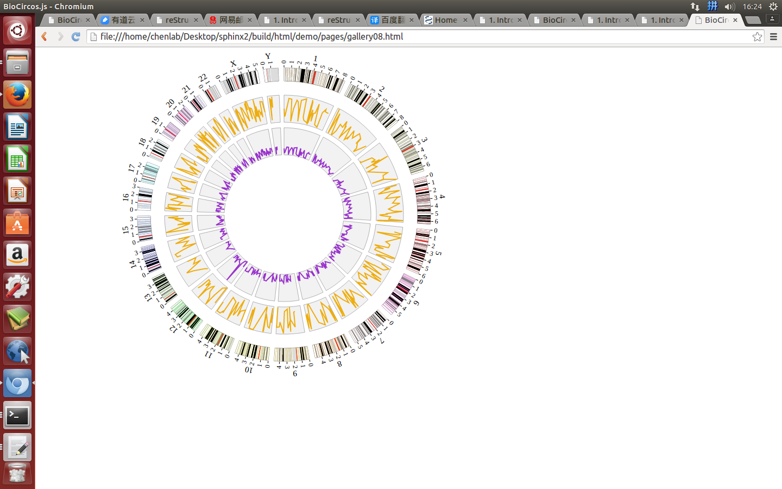Click the orange line track under chromosome 1
The image size is (782, 489).
point(308,112)
